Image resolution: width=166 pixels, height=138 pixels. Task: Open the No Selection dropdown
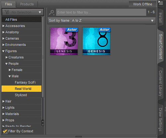(23, 12)
